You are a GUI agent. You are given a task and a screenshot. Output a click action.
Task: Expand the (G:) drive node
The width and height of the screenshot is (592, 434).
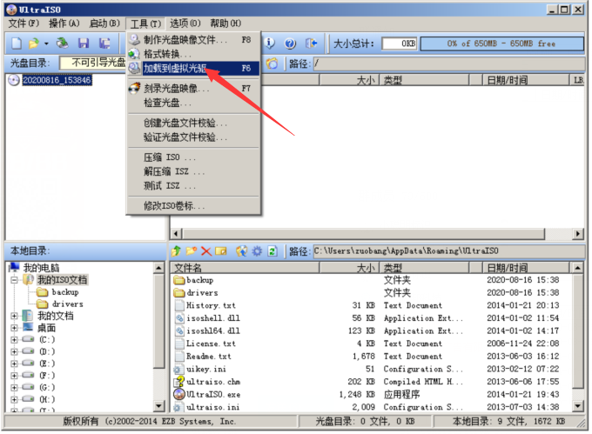point(14,387)
